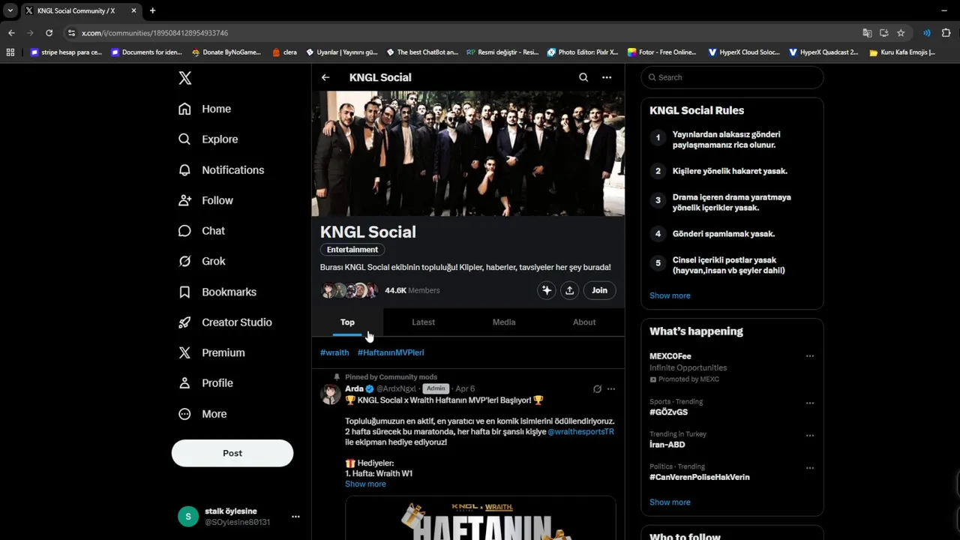This screenshot has height=540, width=960.
Task: Click the Entertainment category tag
Action: [x=352, y=250]
